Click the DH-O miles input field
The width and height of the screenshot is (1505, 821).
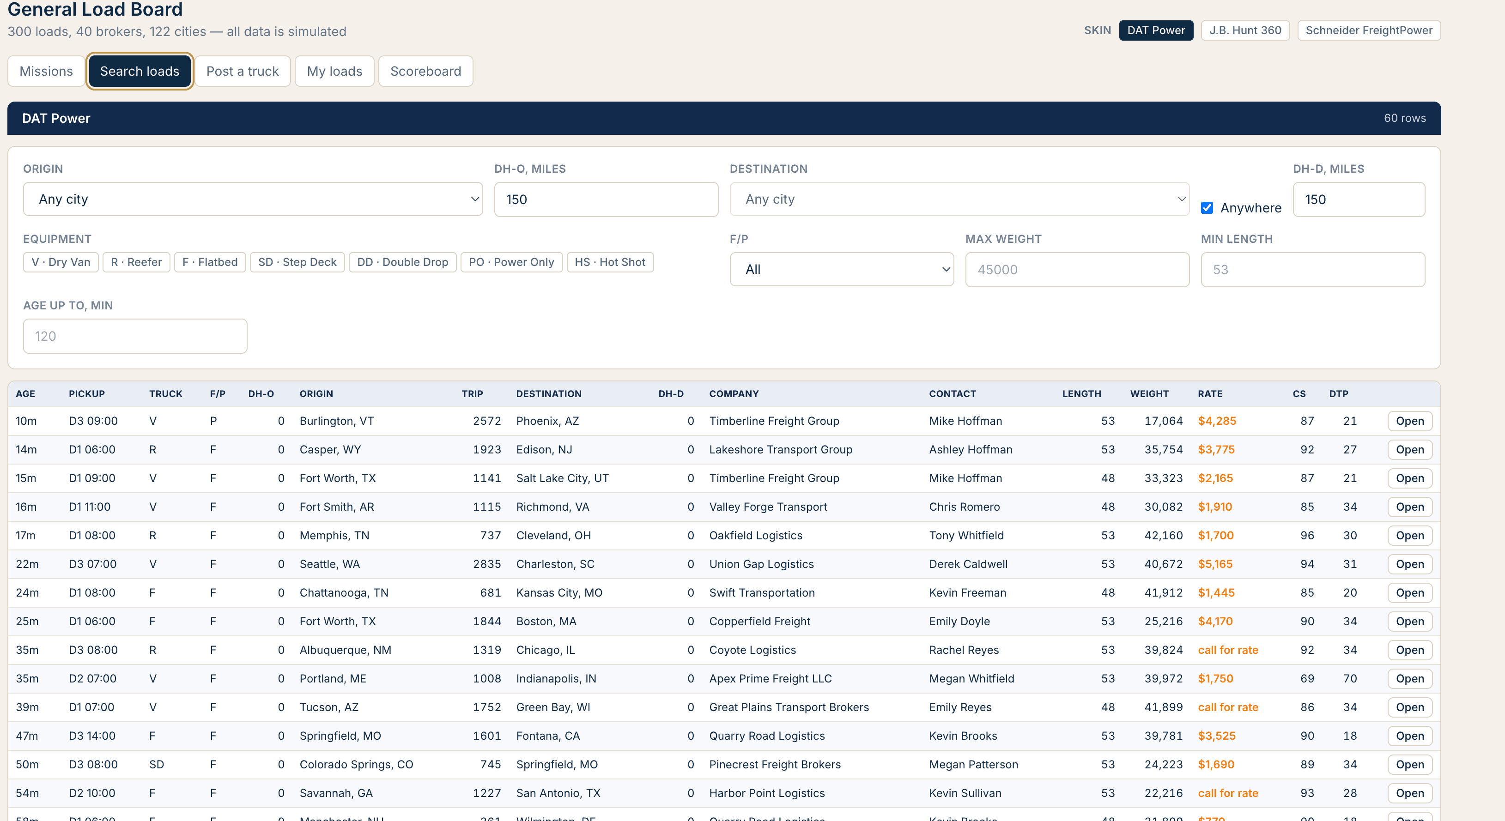[606, 199]
